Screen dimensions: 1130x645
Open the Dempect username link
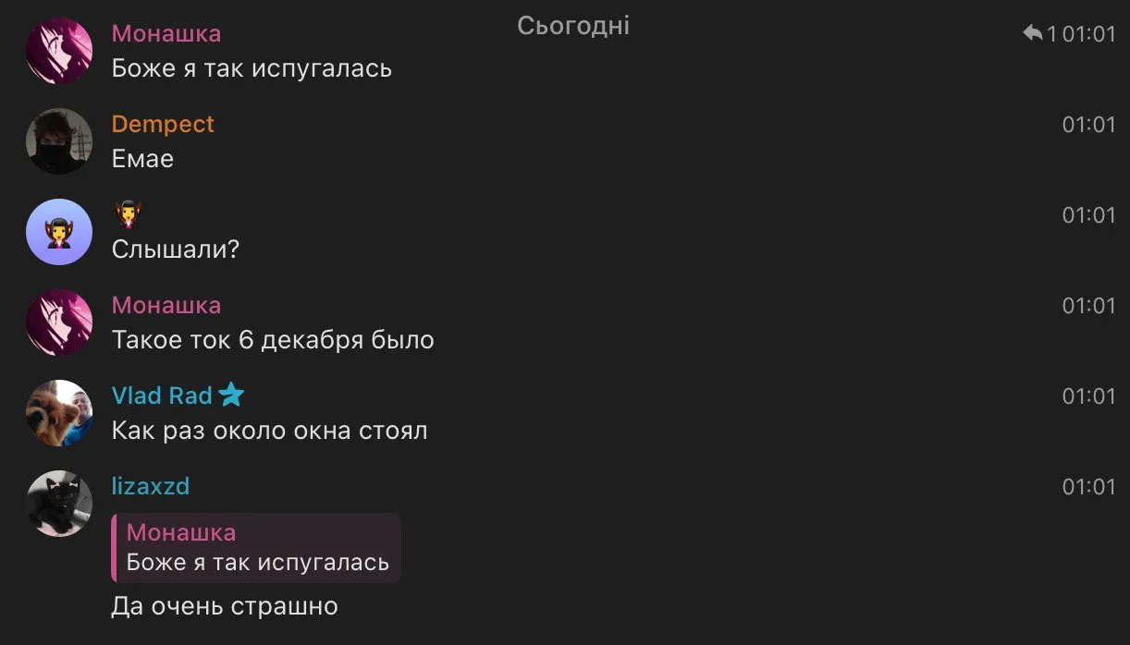coord(163,124)
